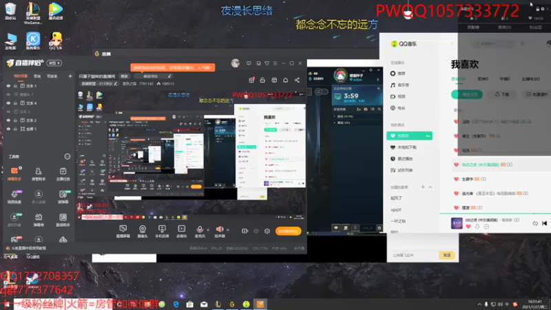Click the unlock icon in streaming toolbar

[262, 80]
